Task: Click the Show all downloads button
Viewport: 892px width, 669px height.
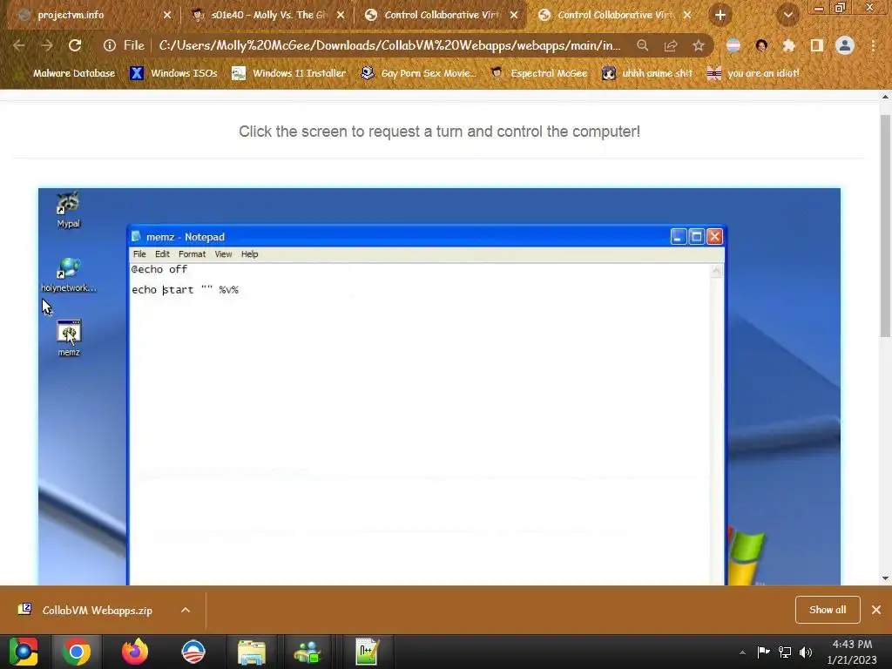Action: pos(828,610)
